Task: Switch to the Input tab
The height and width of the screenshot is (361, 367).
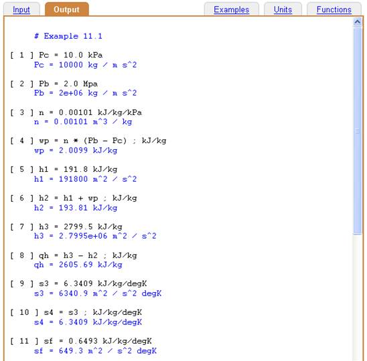Action: [21, 9]
